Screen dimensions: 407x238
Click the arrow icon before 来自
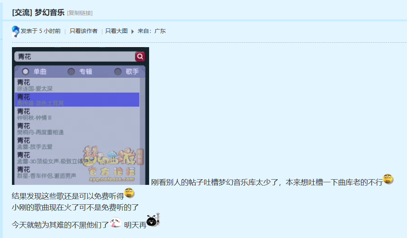pyautogui.click(x=133, y=31)
